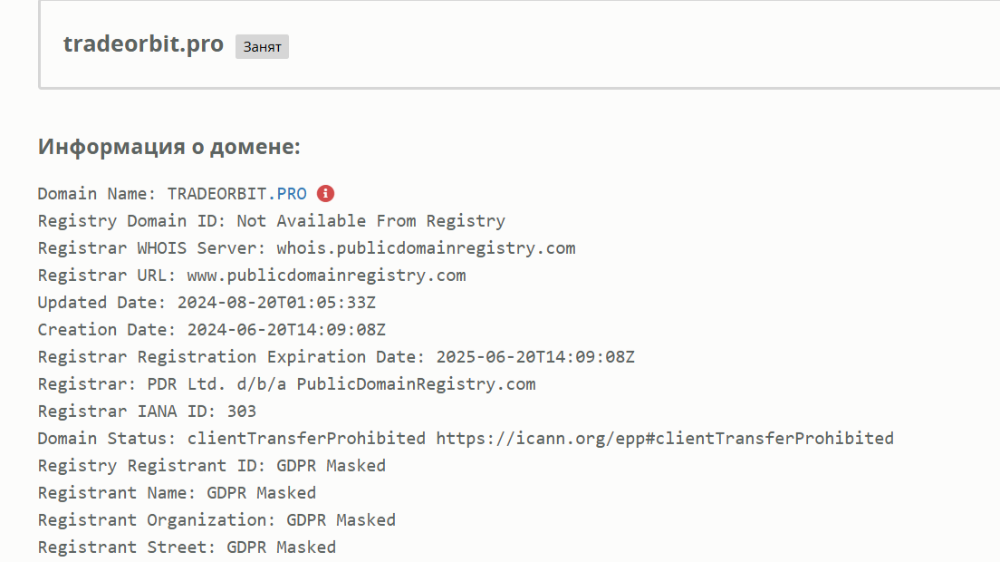This screenshot has height=562, width=1000.
Task: Click the red info icon beside TRADEORBIT.PRO
Action: (x=325, y=193)
